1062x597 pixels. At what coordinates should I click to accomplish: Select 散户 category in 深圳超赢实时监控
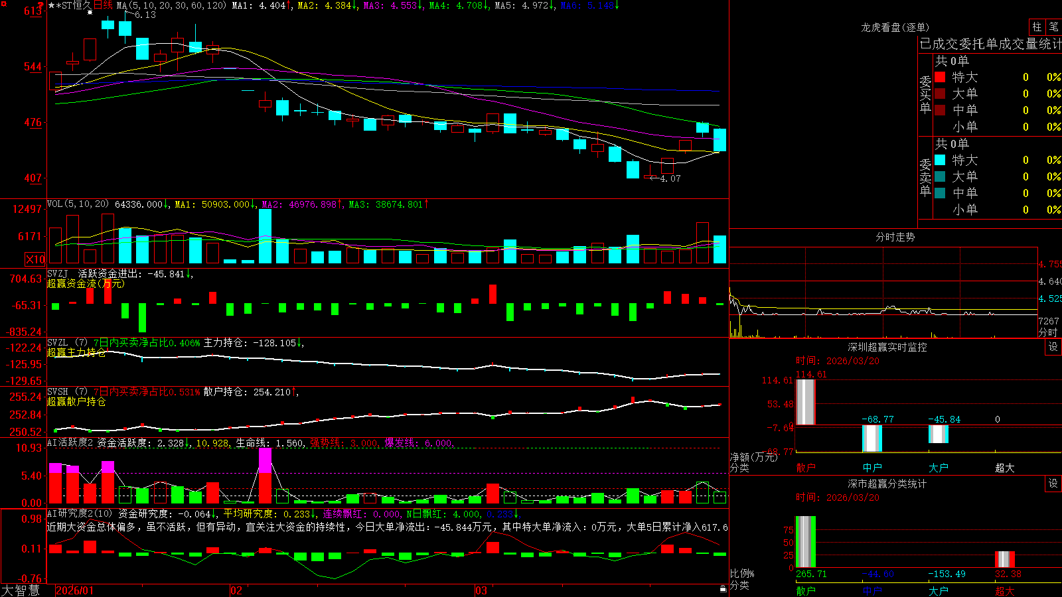(806, 468)
